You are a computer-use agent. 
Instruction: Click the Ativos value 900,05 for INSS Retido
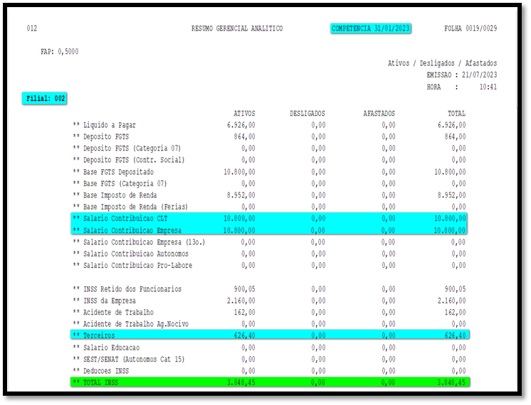(x=245, y=289)
